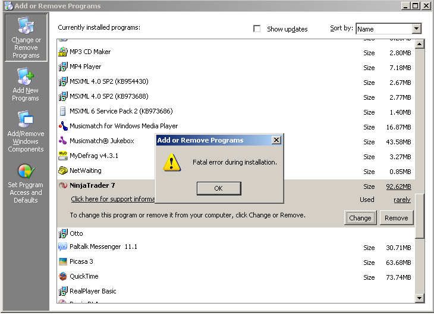Select the QuickTime program icon
Screen dimensions: 434x316
(63, 277)
